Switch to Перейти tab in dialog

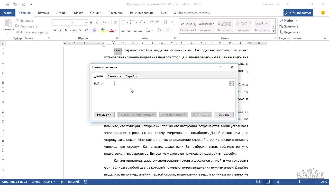[131, 76]
